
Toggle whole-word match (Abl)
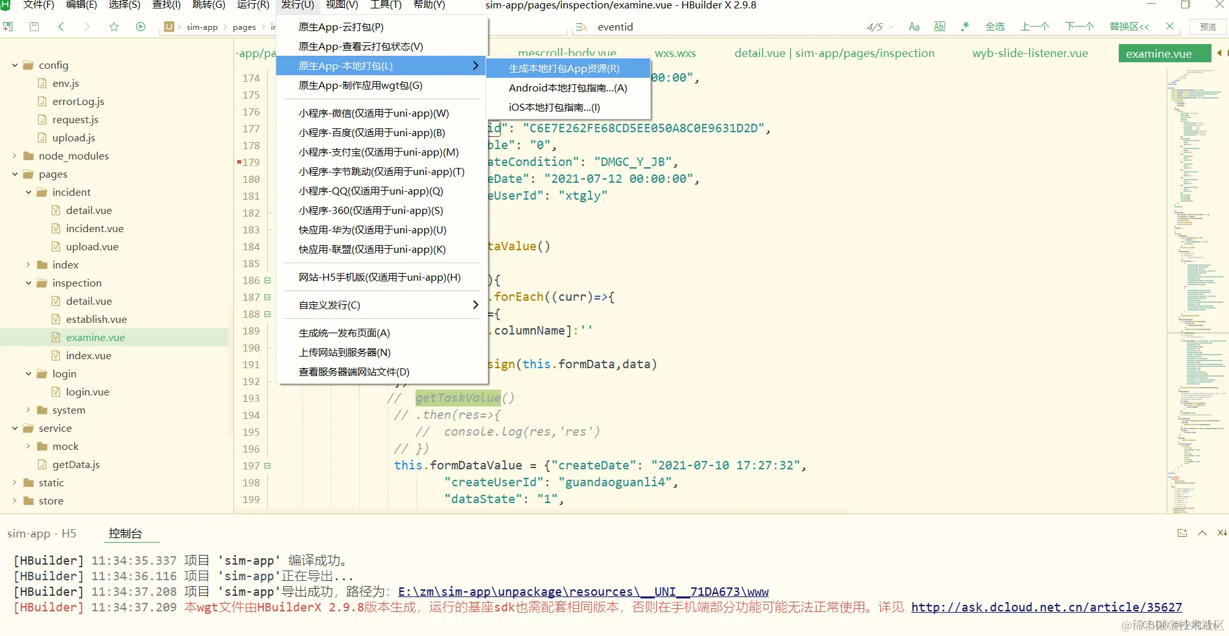click(939, 27)
